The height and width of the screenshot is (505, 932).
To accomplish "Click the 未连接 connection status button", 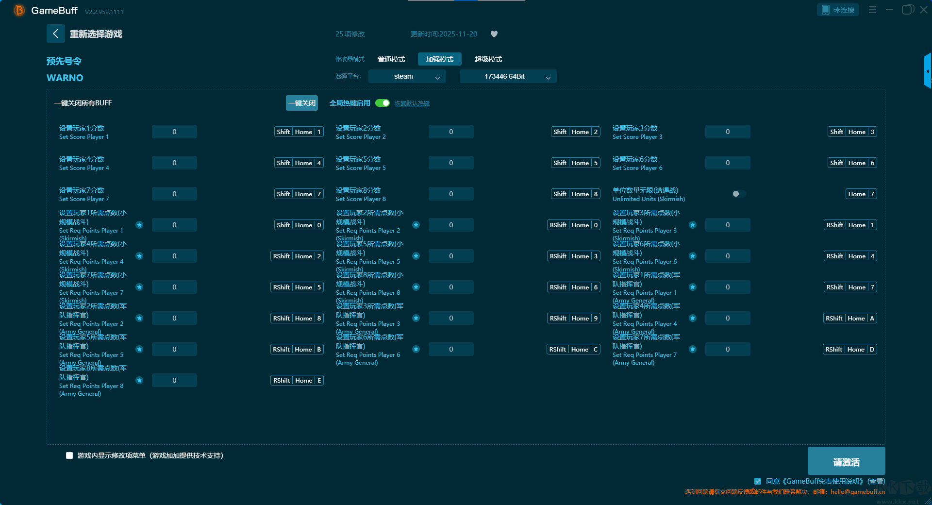I will tap(838, 10).
